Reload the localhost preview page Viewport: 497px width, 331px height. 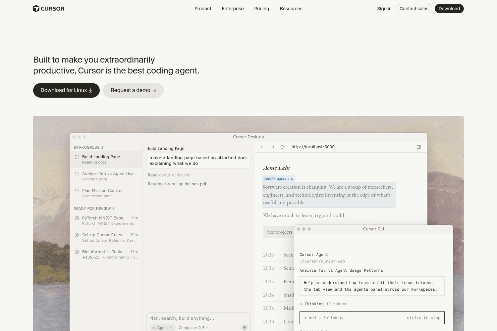(x=282, y=147)
